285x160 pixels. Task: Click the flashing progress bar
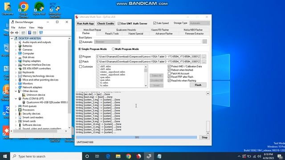[137, 137]
